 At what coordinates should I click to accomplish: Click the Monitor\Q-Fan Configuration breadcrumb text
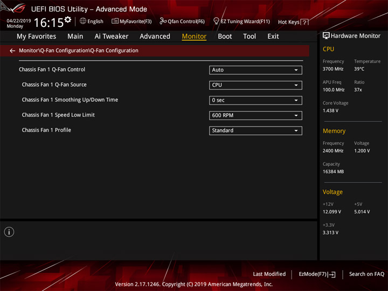pyautogui.click(x=79, y=51)
